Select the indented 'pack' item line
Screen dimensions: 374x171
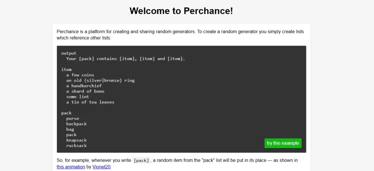[71, 135]
